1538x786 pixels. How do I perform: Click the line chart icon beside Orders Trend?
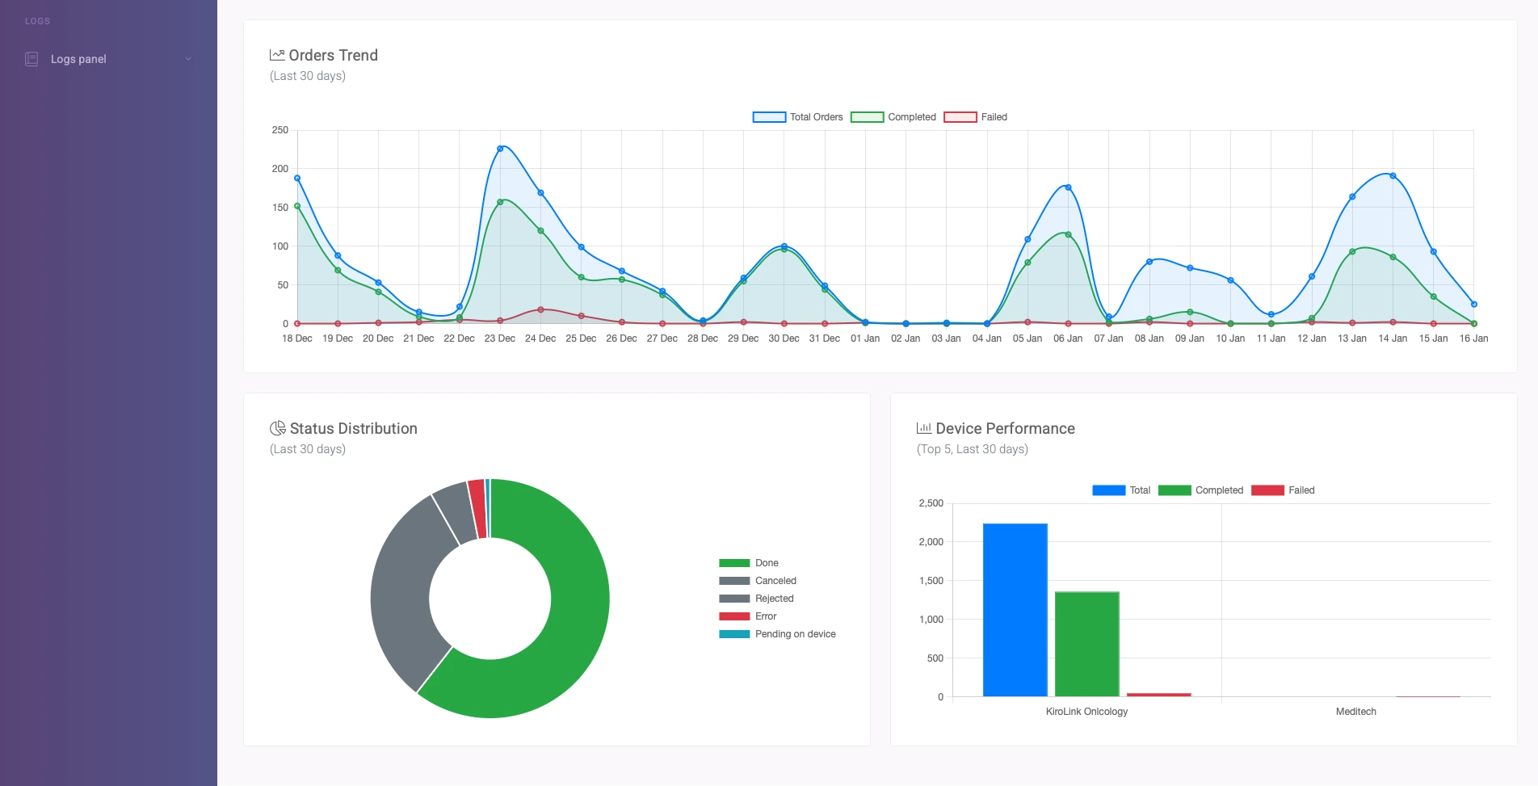(277, 54)
